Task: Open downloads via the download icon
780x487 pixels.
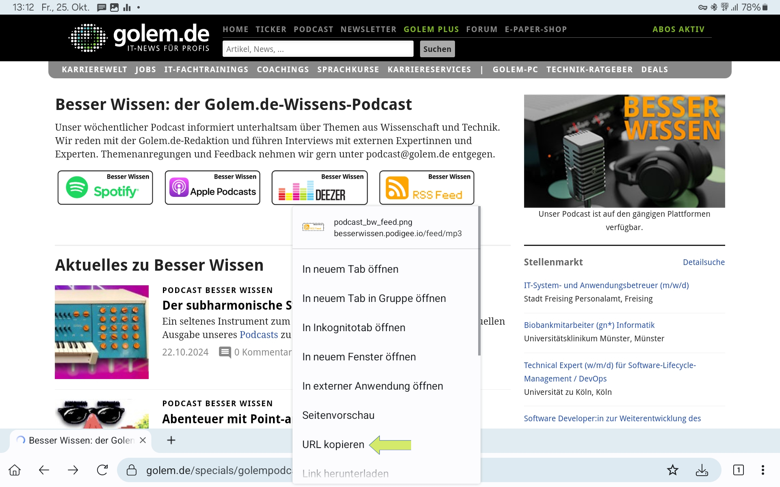Action: tap(702, 470)
